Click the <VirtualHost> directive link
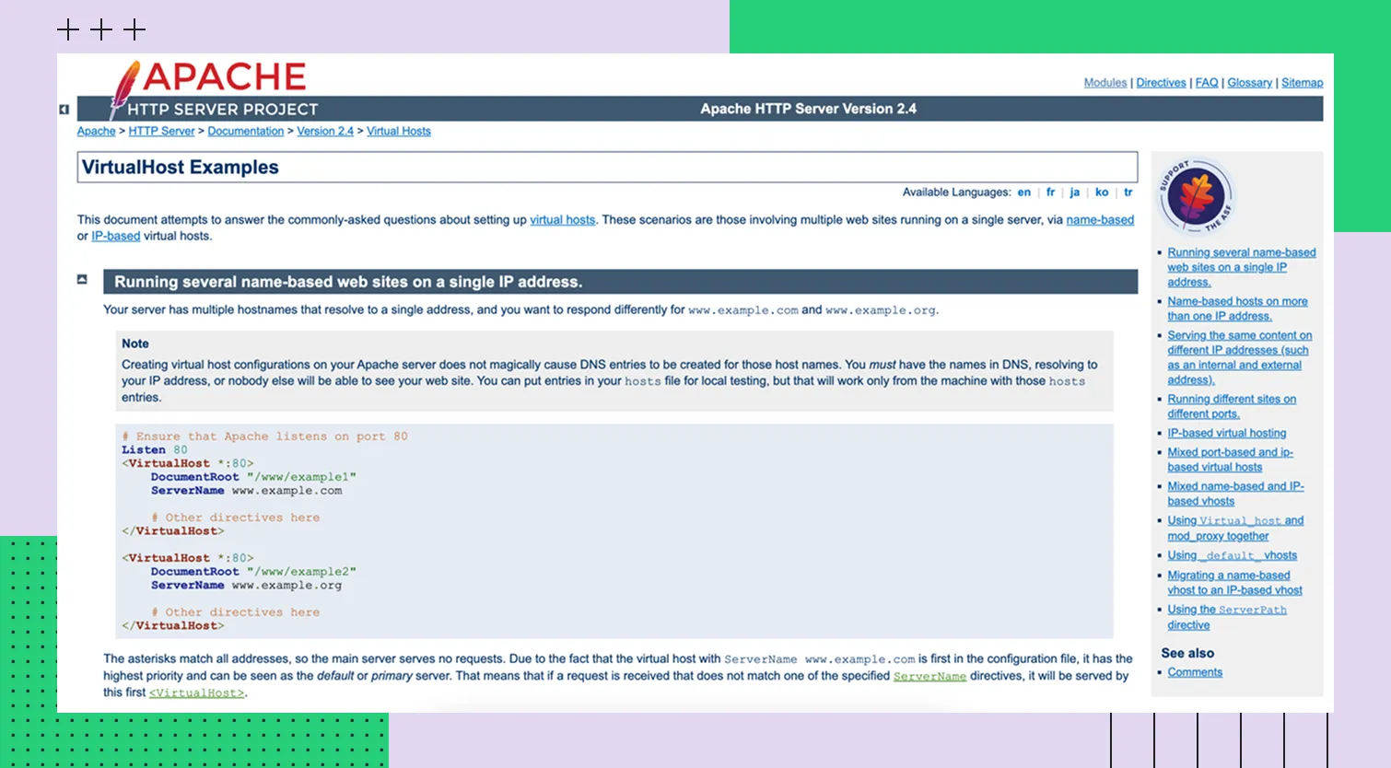Viewport: 1391px width, 768px height. click(x=197, y=692)
